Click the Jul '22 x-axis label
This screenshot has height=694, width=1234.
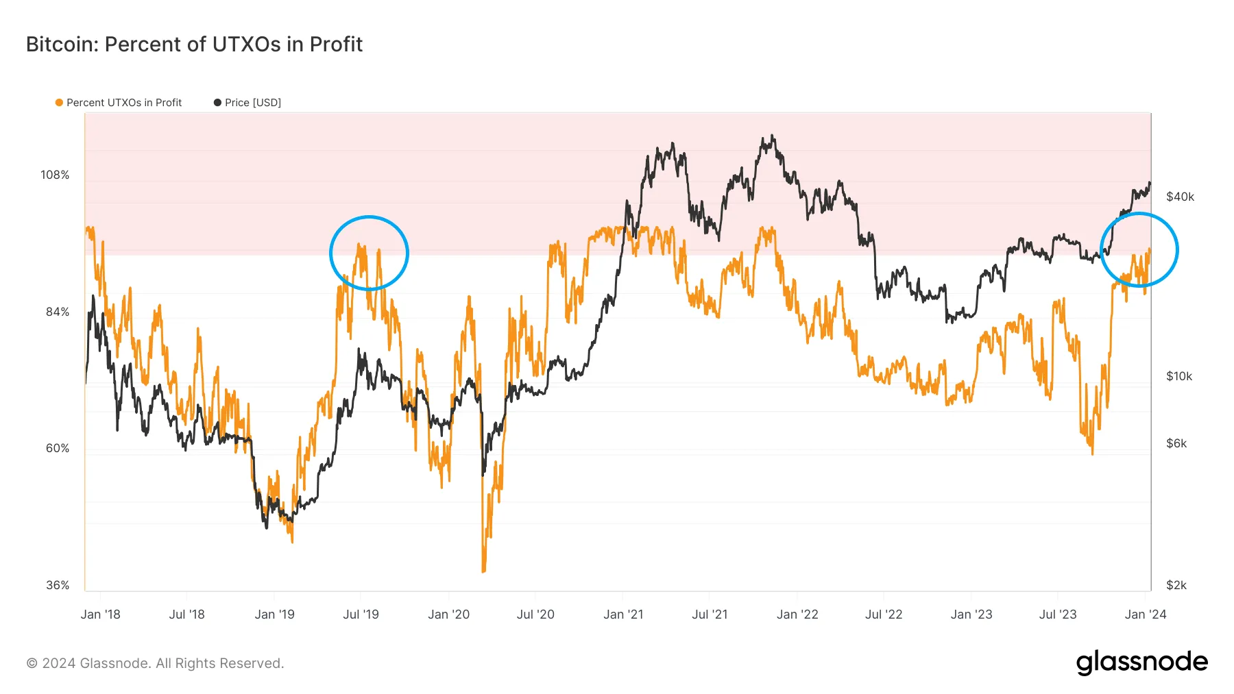(x=884, y=615)
